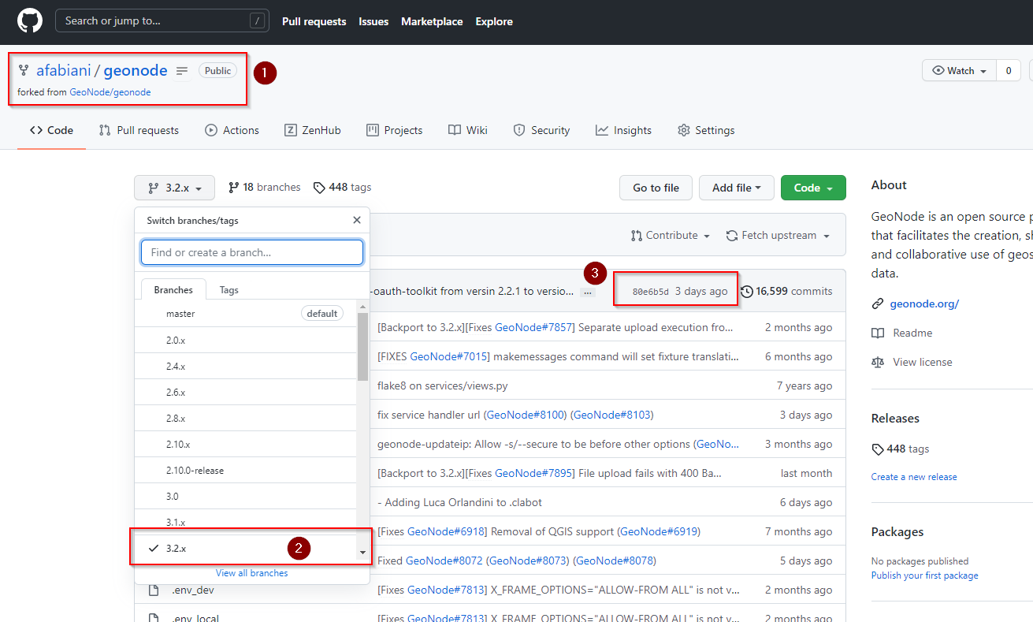The width and height of the screenshot is (1033, 622).
Task: Go to Issues in top navigation
Action: coord(373,21)
